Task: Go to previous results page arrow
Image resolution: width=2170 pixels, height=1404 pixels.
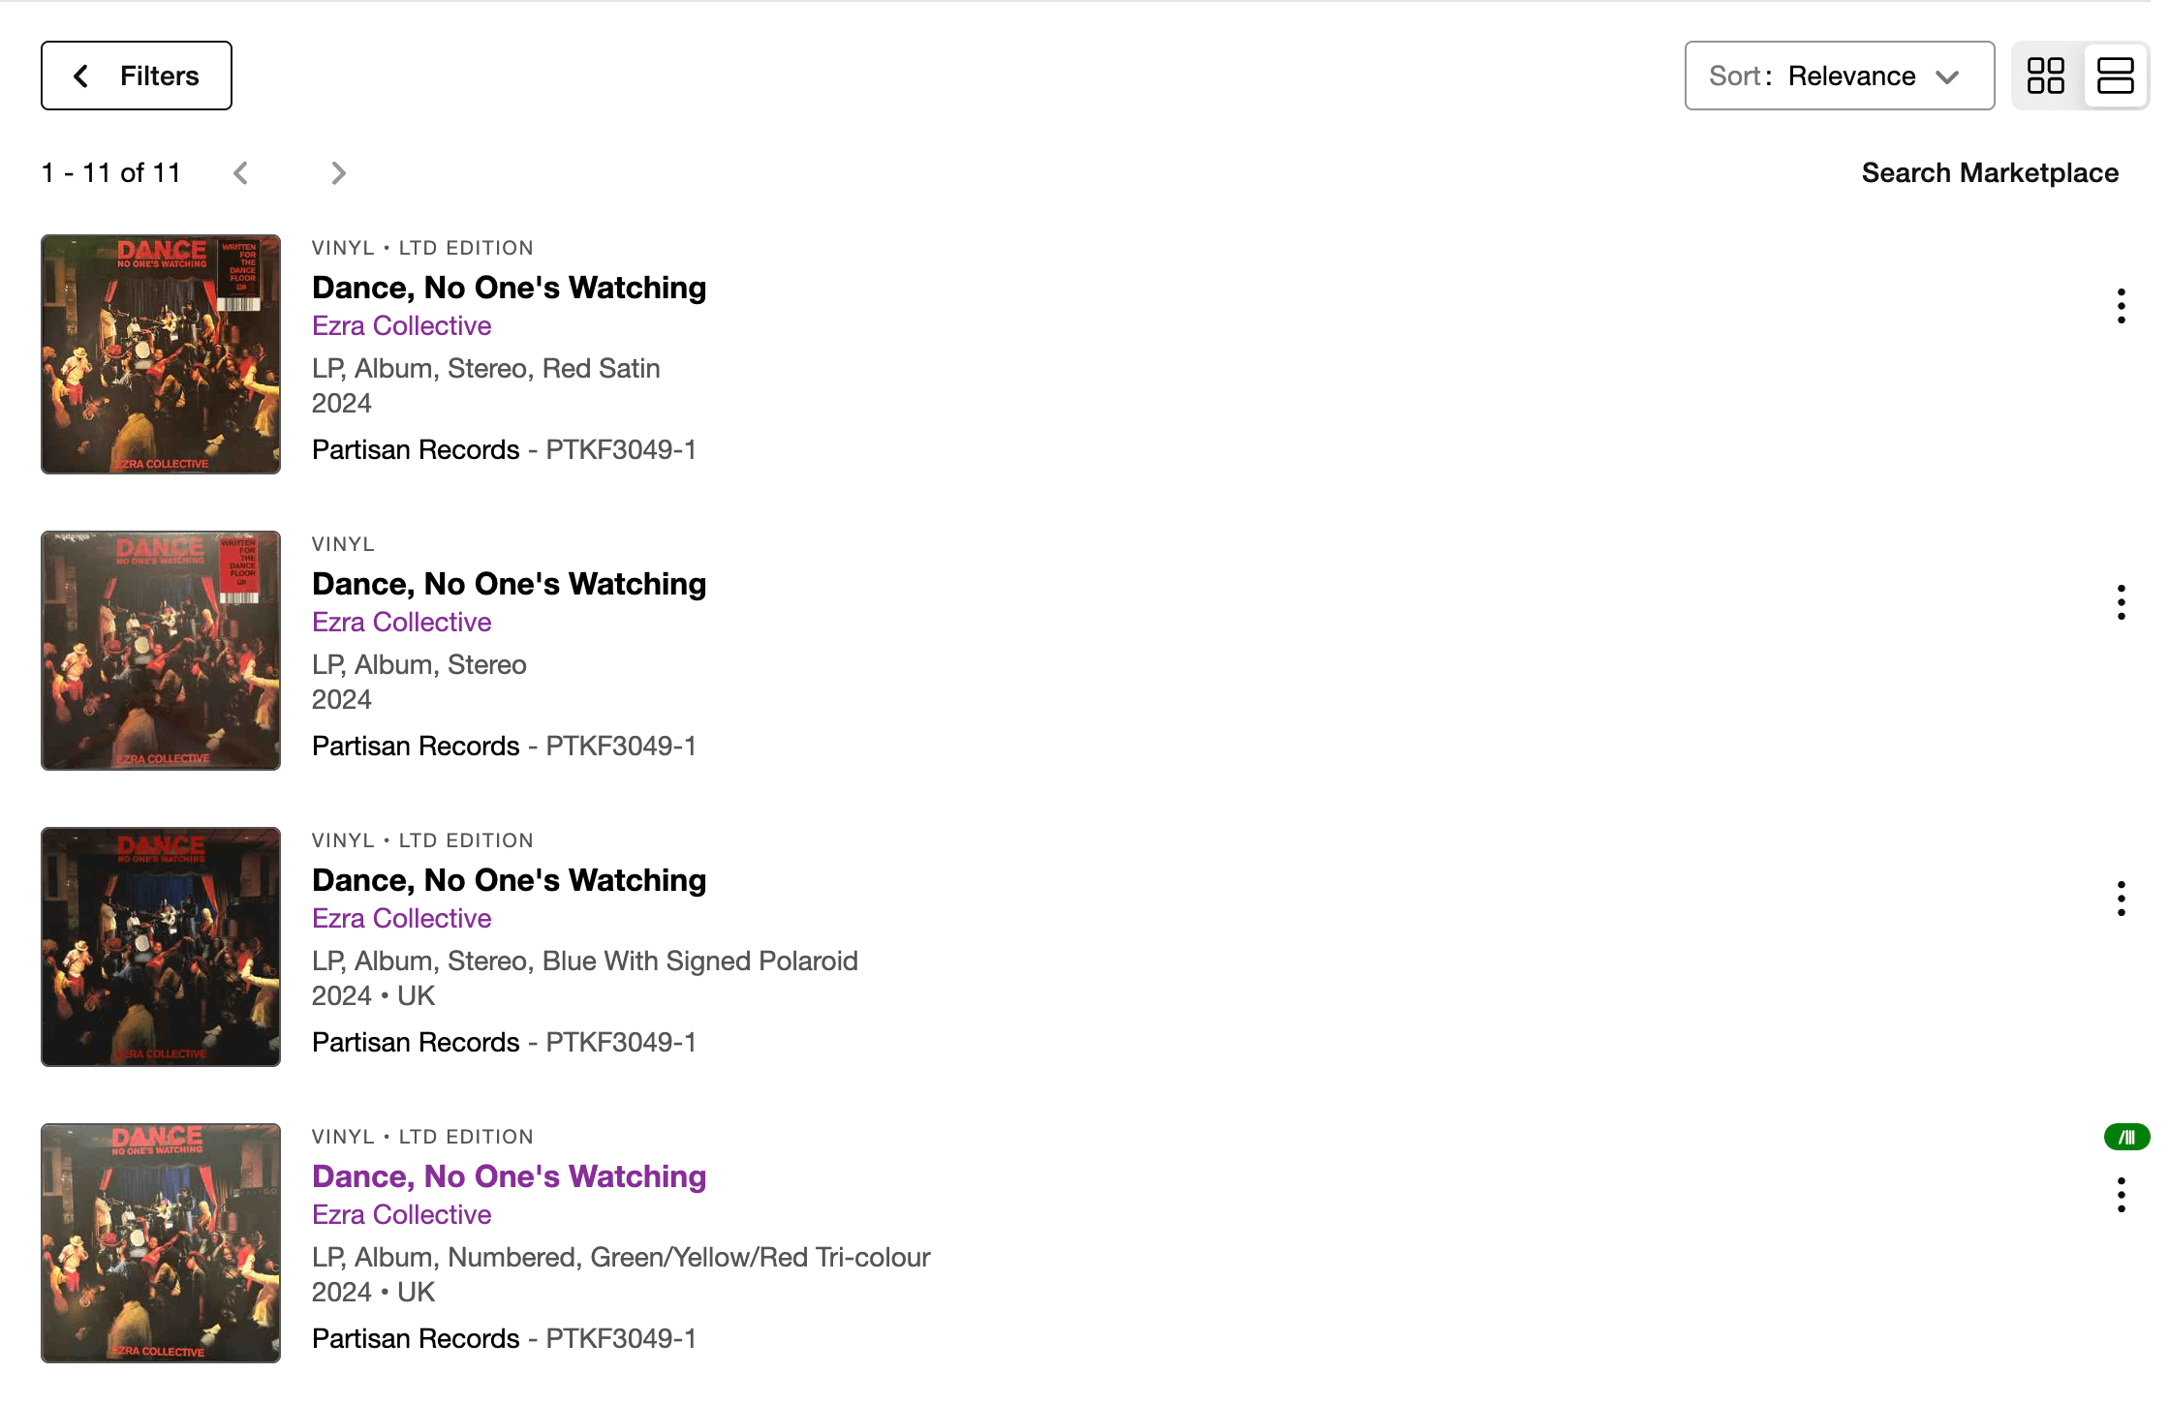Action: [x=241, y=173]
